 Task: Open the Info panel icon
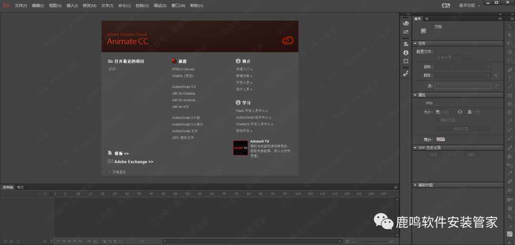click(x=406, y=52)
